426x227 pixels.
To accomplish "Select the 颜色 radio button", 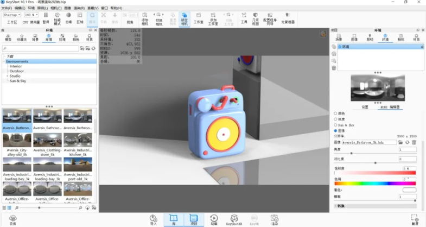I will click(x=335, y=113).
